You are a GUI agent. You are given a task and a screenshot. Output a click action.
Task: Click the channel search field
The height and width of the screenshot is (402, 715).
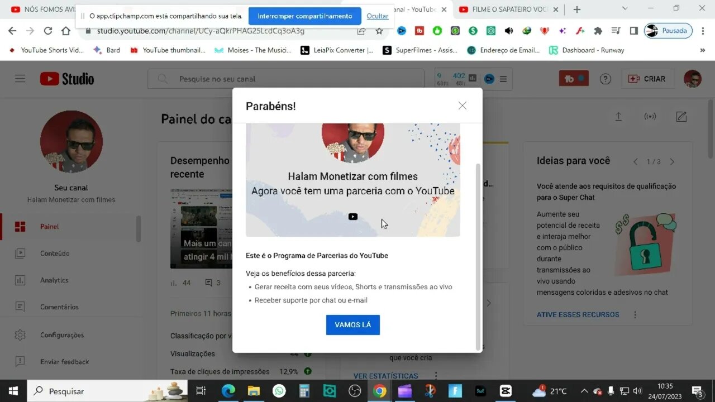(286, 79)
